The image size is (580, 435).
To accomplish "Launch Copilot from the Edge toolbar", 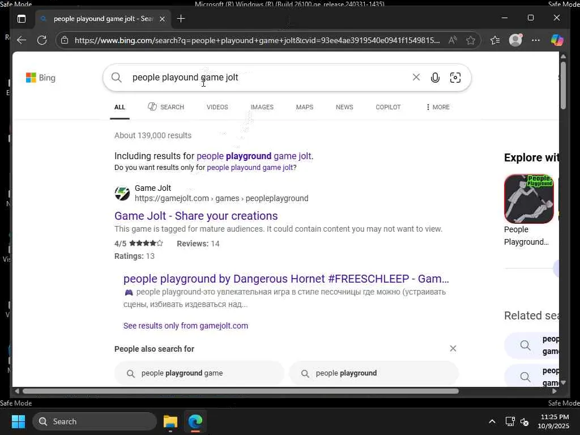I will pyautogui.click(x=557, y=40).
